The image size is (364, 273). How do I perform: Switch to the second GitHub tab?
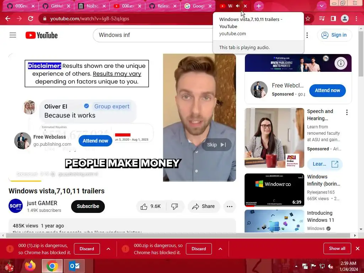[x=57, y=6]
